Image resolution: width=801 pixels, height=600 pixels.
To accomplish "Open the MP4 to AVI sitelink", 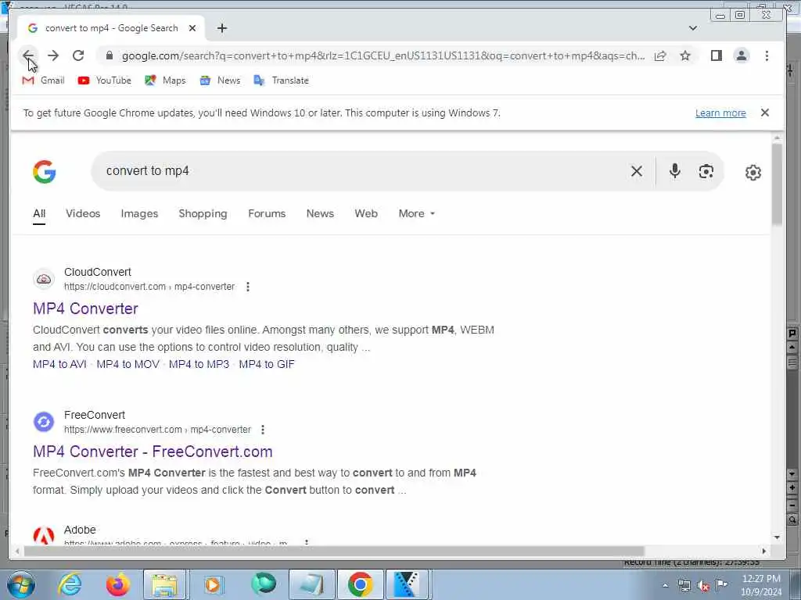I will coord(59,364).
